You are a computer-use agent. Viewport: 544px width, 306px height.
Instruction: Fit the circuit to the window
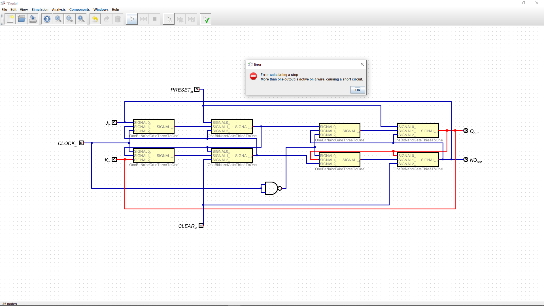(81, 19)
